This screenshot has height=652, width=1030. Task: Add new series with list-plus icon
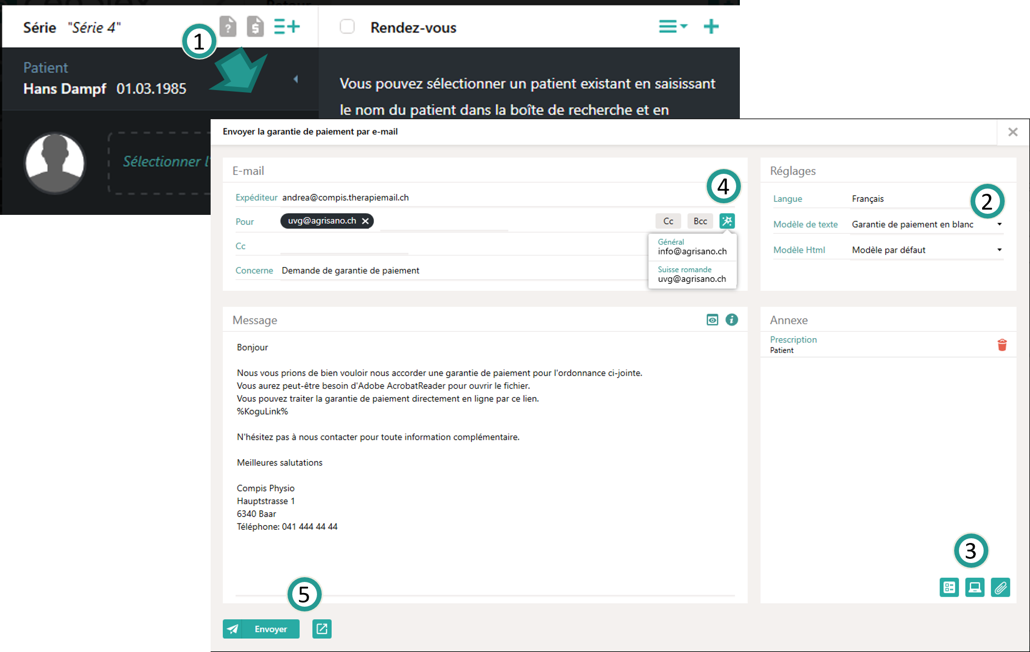[287, 26]
